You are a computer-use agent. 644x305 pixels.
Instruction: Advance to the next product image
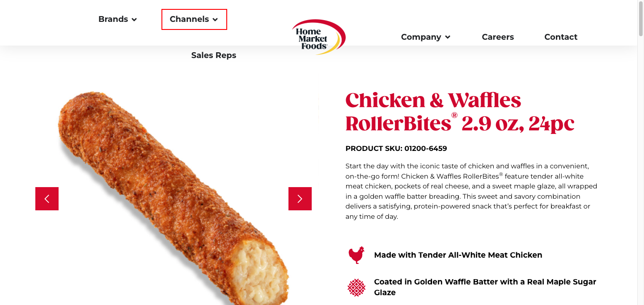tap(300, 199)
